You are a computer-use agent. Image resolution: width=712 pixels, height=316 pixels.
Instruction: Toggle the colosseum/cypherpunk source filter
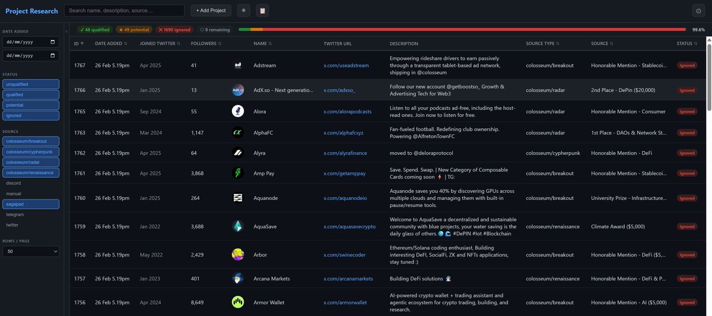coord(31,152)
